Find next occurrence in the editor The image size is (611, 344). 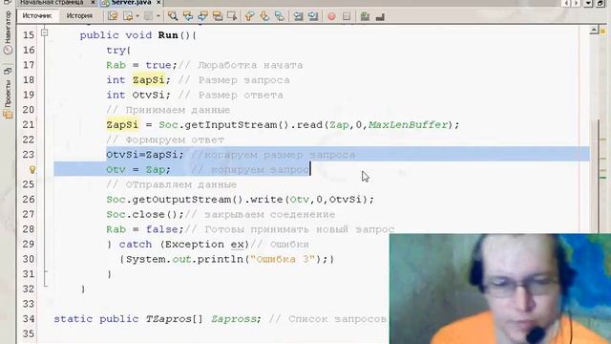(x=202, y=16)
